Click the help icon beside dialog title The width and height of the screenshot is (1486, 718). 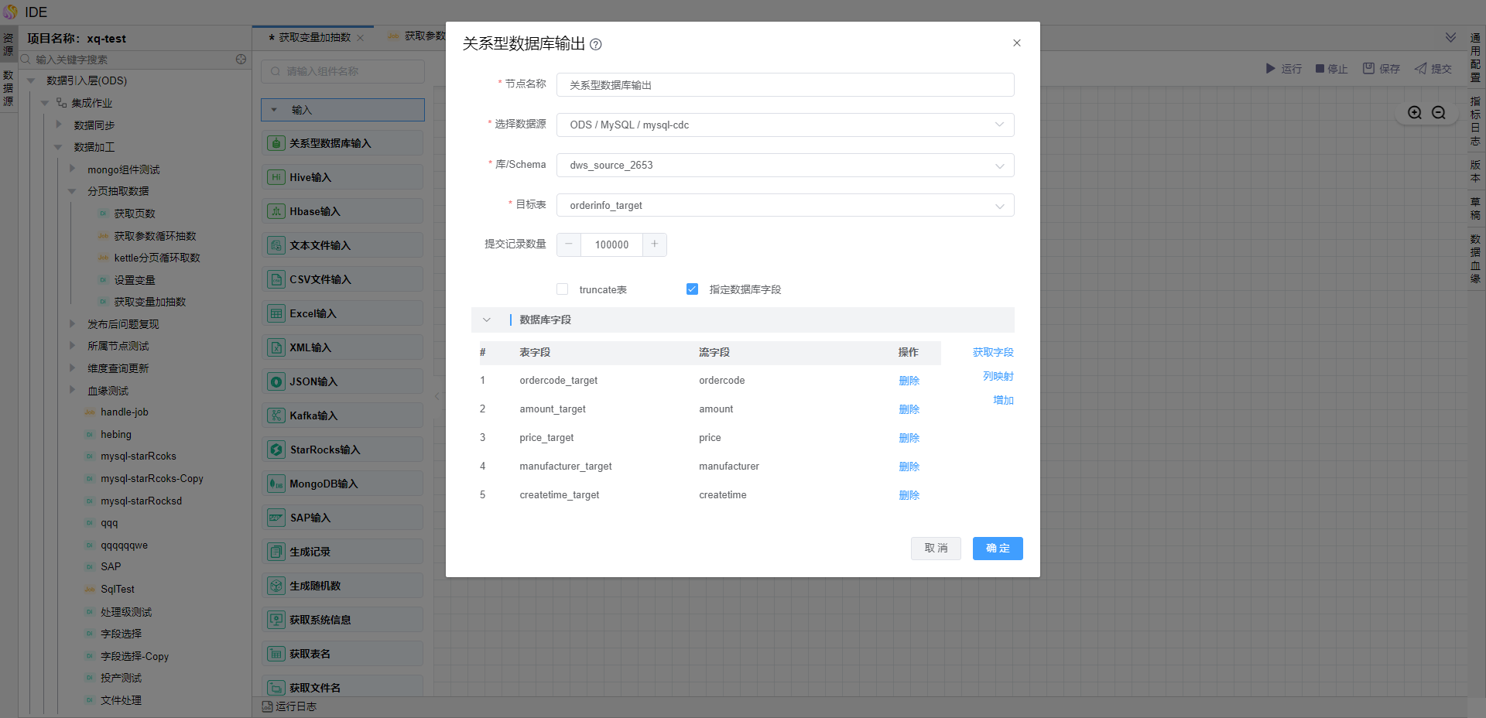click(x=595, y=45)
